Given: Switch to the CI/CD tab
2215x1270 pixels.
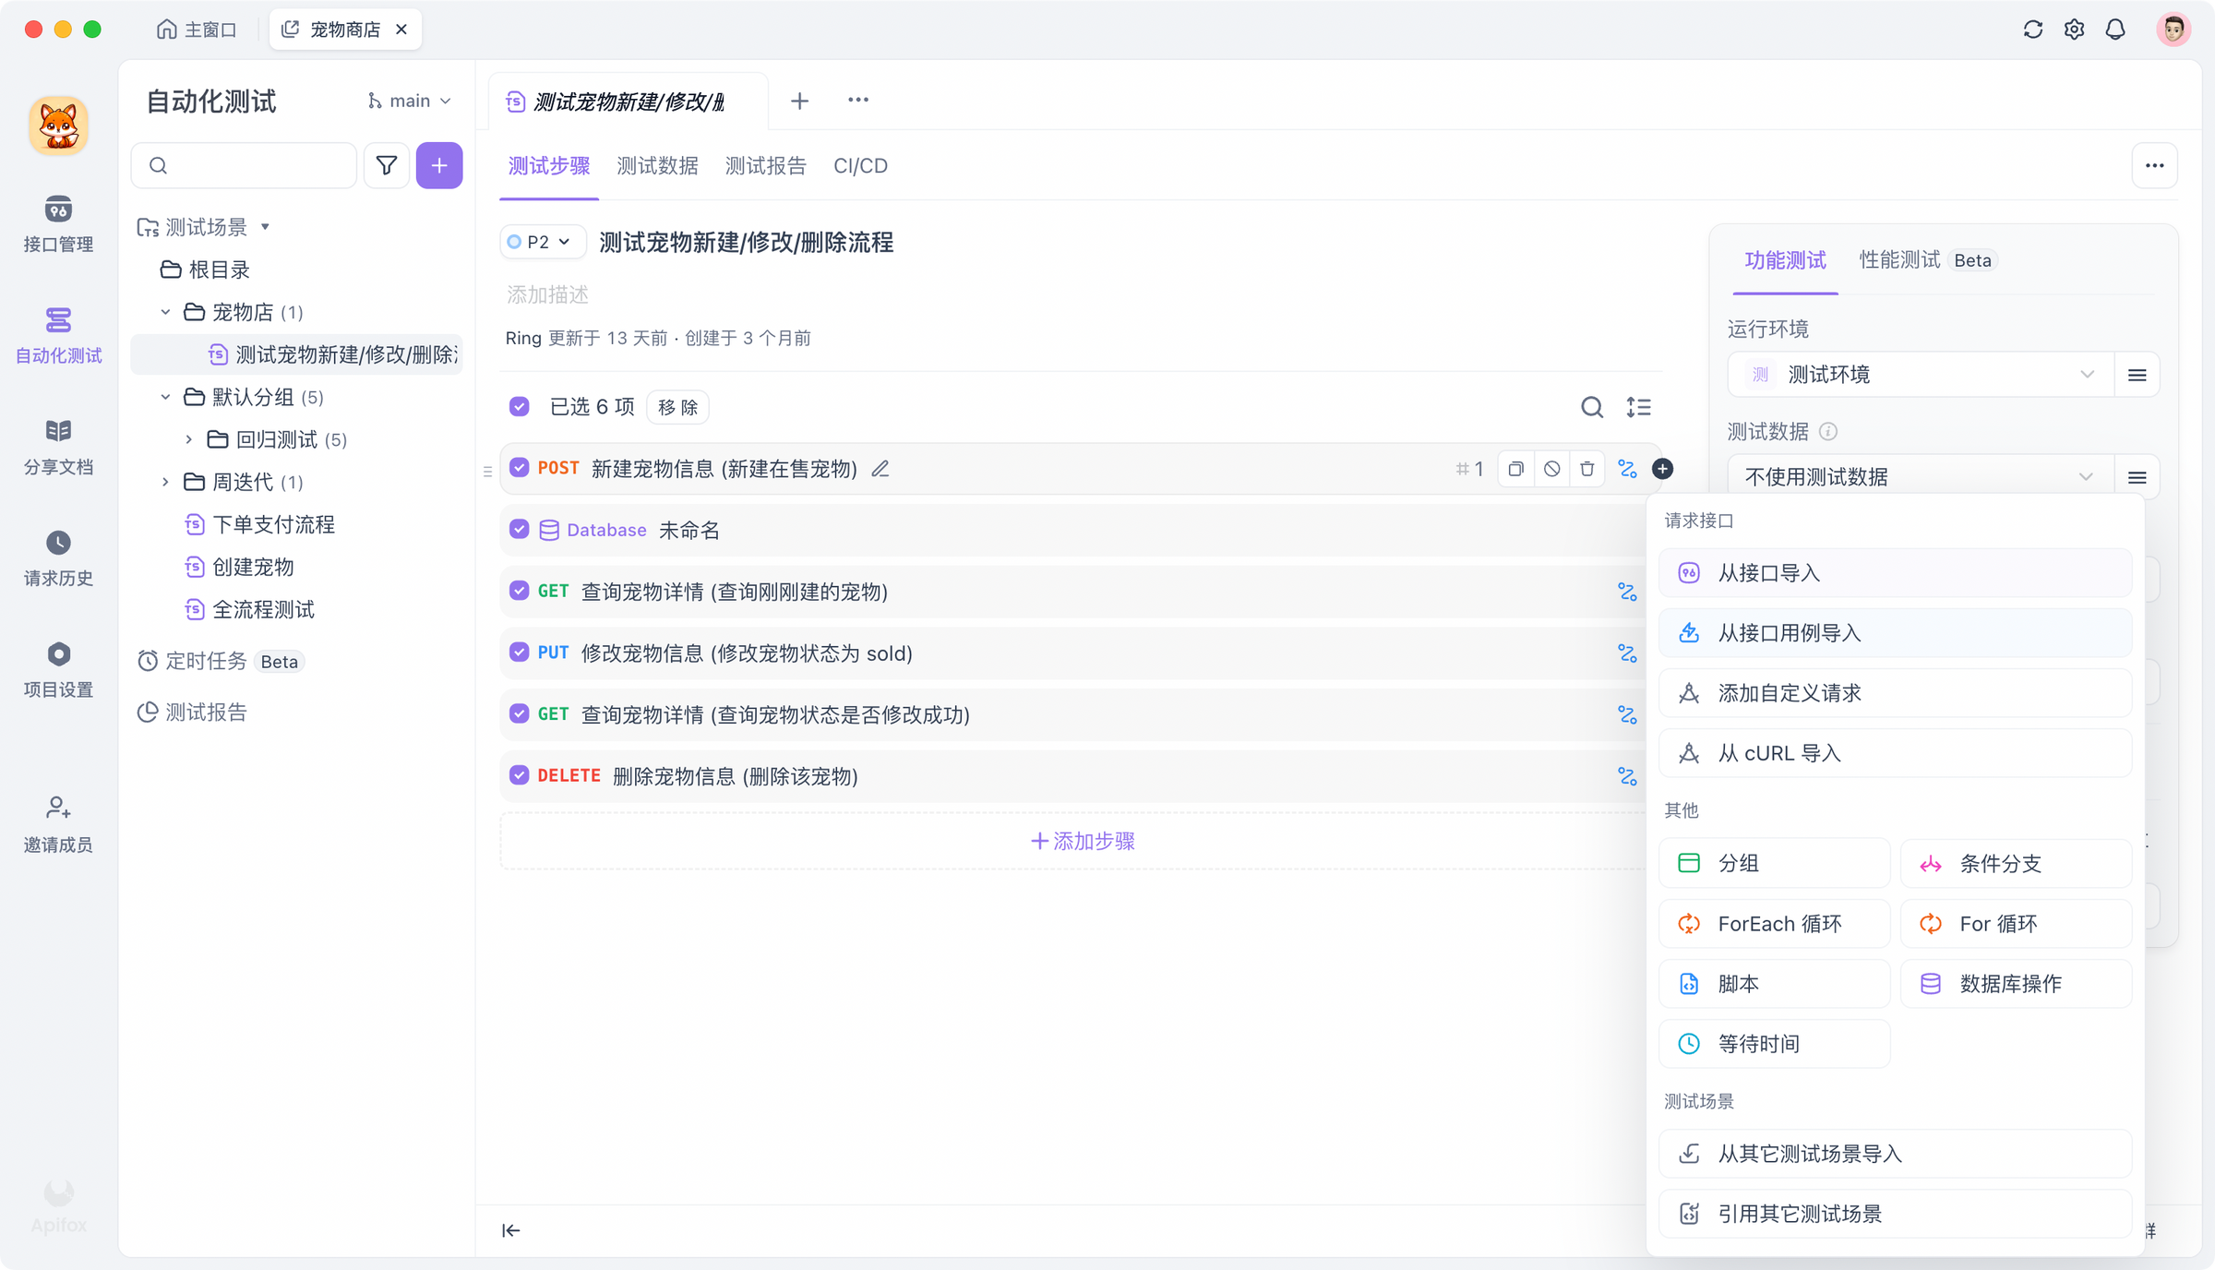Looking at the screenshot, I should 860,166.
